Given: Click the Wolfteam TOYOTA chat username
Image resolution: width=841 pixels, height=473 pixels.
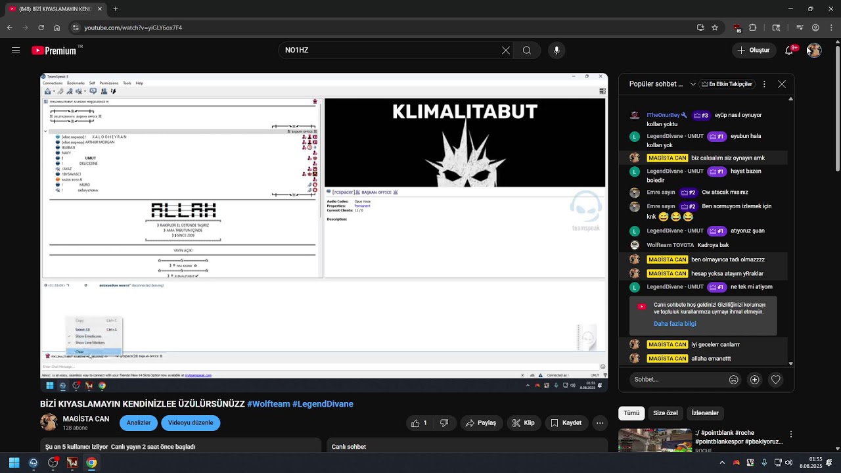Looking at the screenshot, I should tap(670, 245).
